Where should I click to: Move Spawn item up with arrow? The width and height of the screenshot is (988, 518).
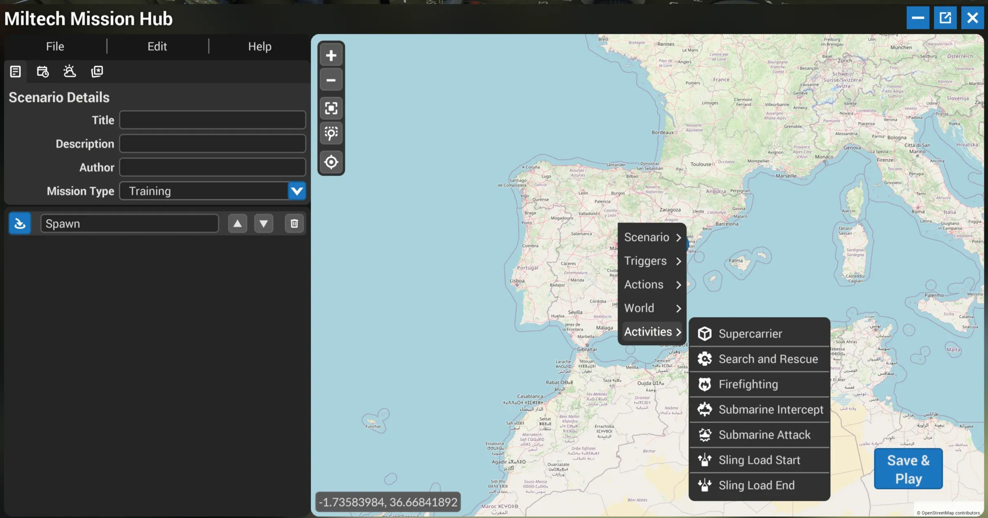pos(237,223)
